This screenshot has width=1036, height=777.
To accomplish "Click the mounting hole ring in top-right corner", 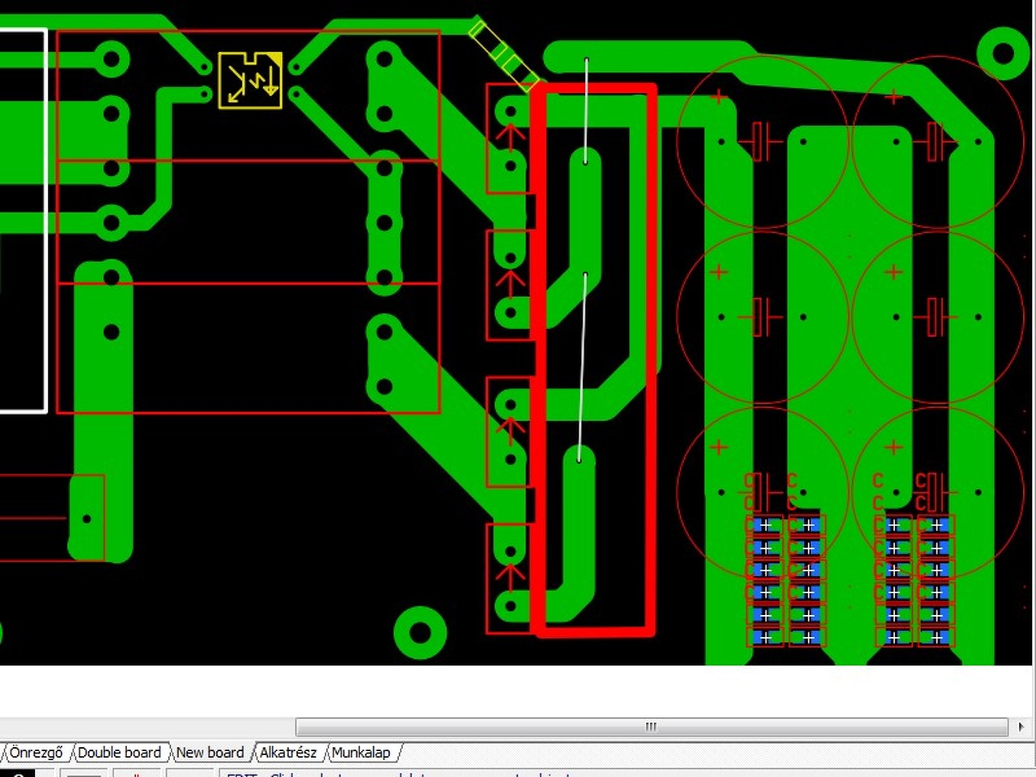I will 1003,53.
